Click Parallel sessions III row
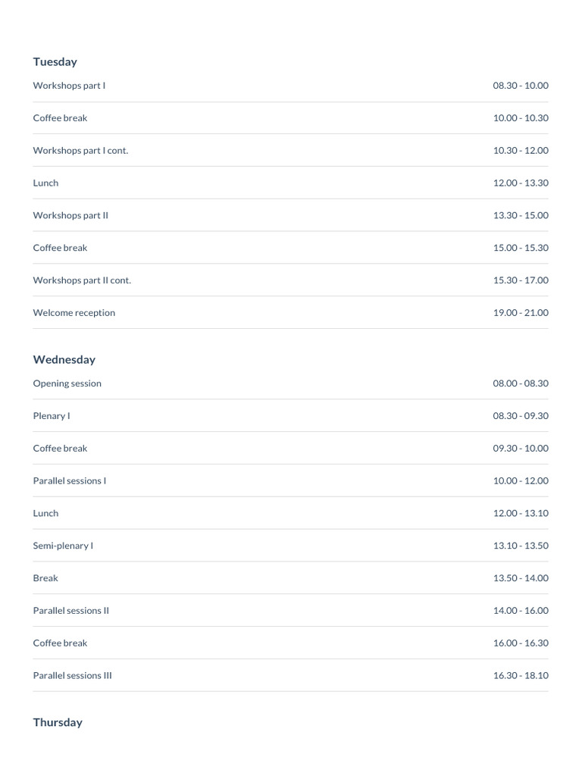582x776 pixels. (290, 675)
